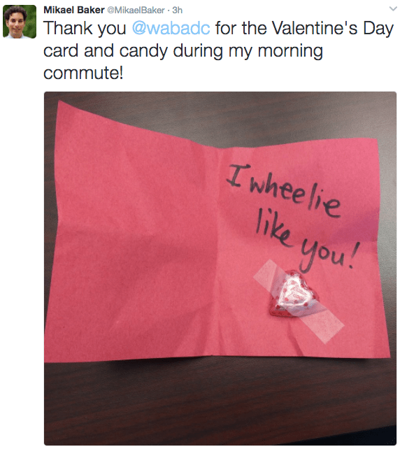Click the Mikael Baker display name

coord(74,10)
